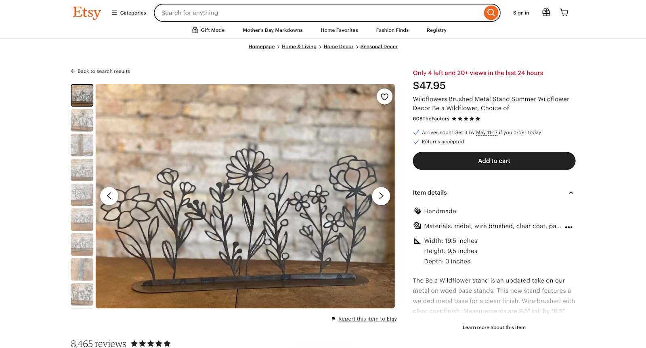
Task: Collapse the Item details section
Action: pyautogui.click(x=570, y=193)
